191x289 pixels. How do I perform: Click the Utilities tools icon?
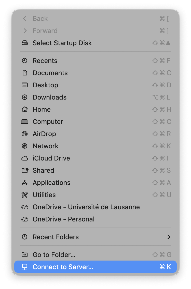point(25,195)
